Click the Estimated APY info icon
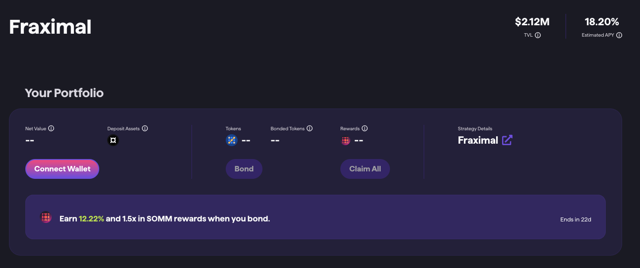 point(619,35)
